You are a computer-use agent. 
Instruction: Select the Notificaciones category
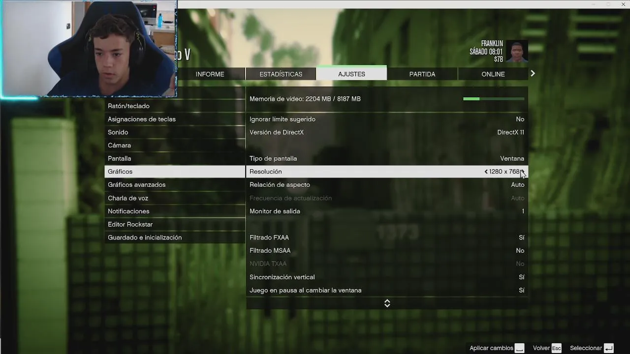(175, 211)
